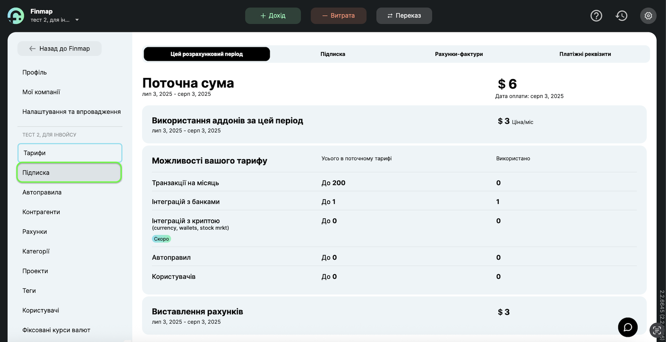Add expense with the Витрата button

[x=338, y=16]
